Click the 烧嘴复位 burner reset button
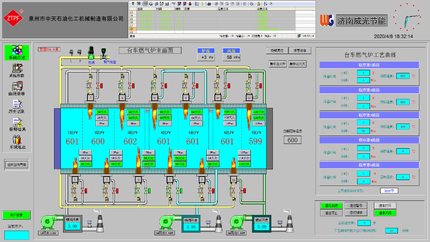430x242 pixels. (x=277, y=51)
